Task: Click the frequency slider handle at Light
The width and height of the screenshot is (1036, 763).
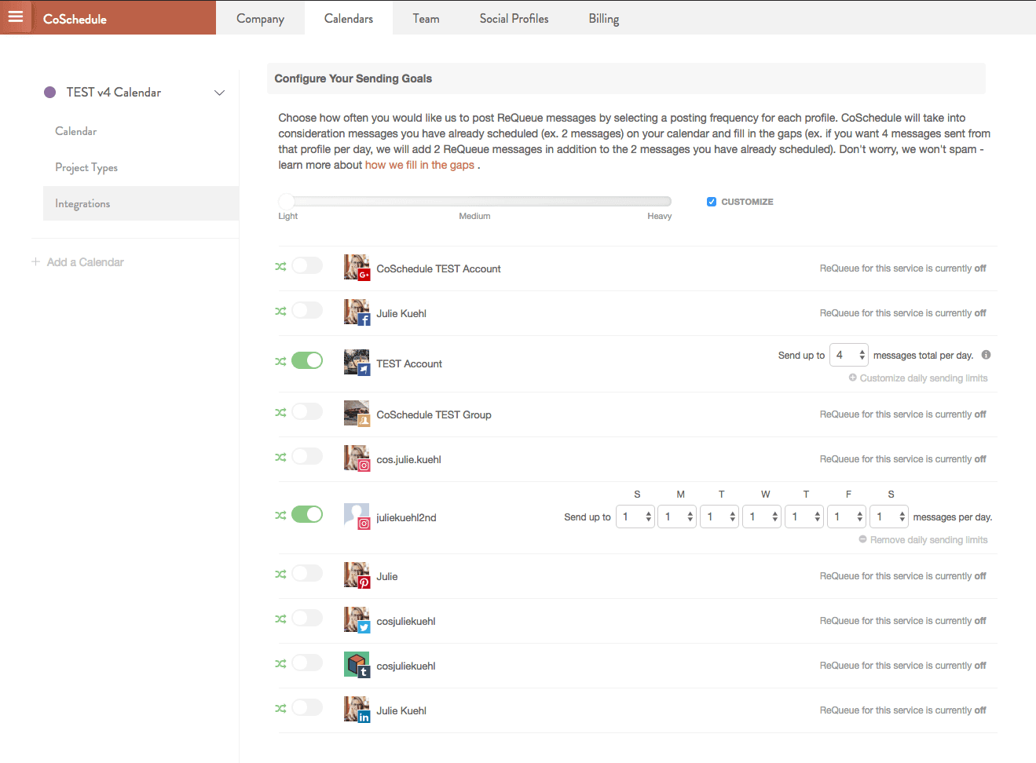Action: coord(287,201)
